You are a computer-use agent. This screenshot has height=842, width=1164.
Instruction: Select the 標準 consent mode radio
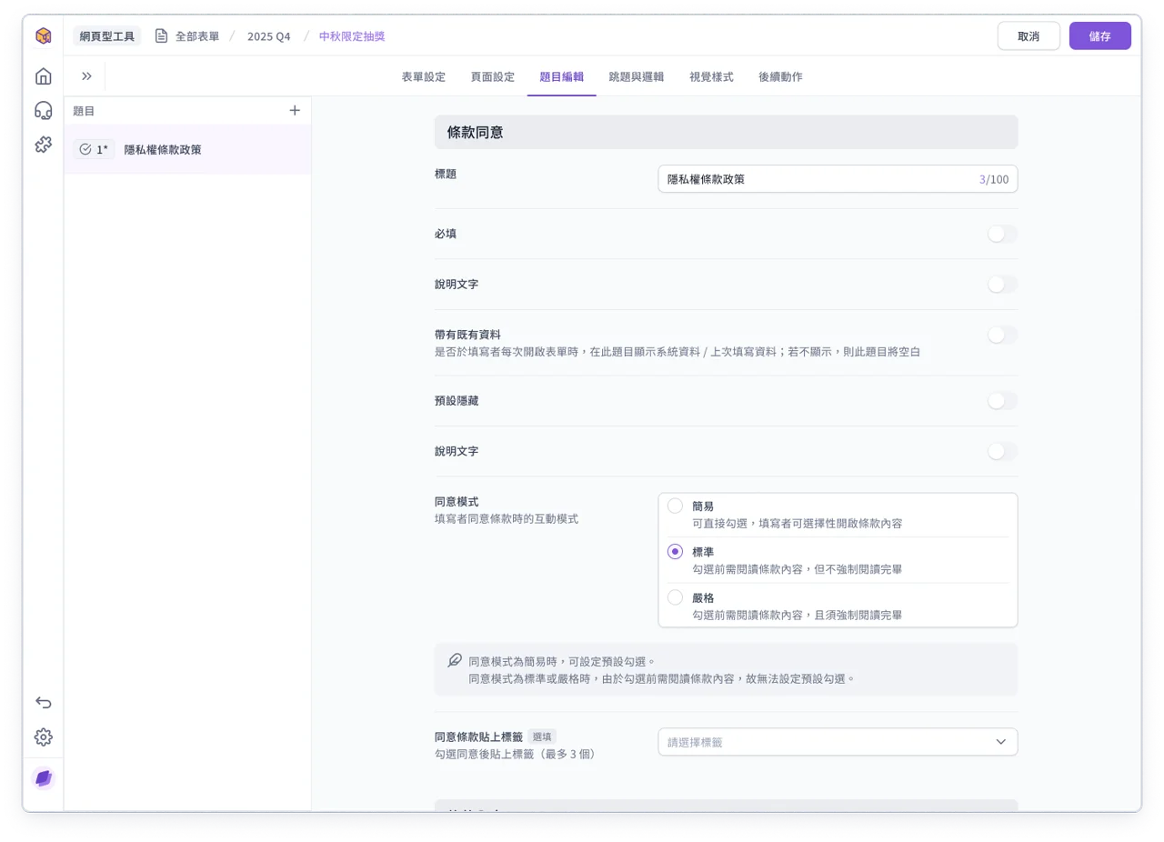pyautogui.click(x=675, y=551)
